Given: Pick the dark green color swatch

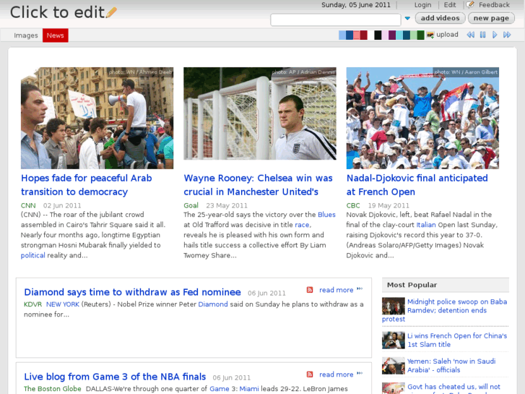Looking at the screenshot, I should (421, 35).
